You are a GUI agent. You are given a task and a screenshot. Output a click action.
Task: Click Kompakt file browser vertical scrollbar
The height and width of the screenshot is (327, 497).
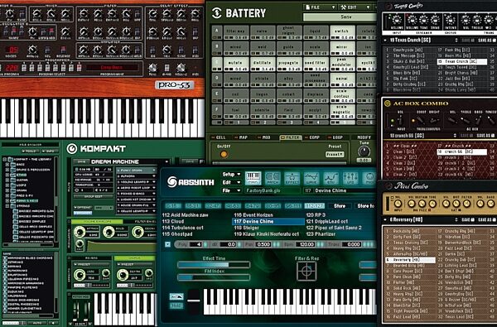coord(56,199)
